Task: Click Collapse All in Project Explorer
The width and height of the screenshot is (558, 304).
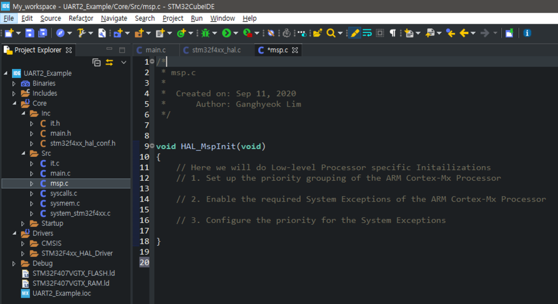Action: 96,63
